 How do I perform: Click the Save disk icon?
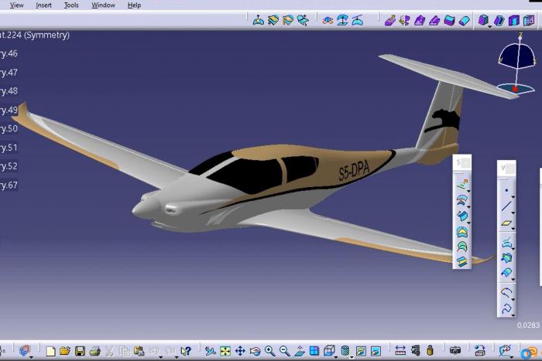coord(80,351)
